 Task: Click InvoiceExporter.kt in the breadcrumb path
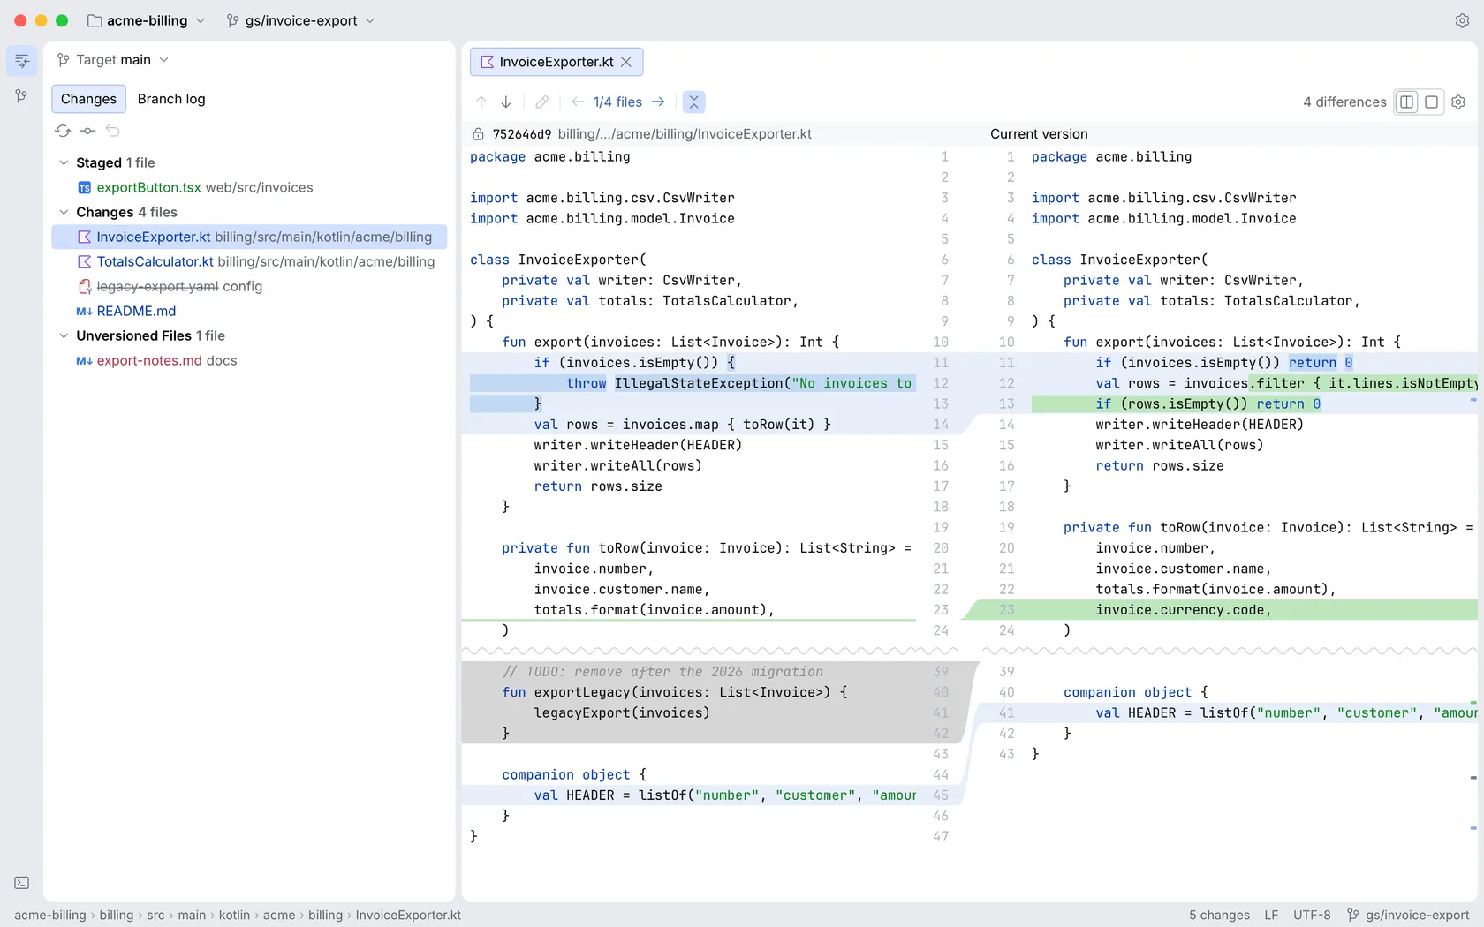[x=408, y=915]
